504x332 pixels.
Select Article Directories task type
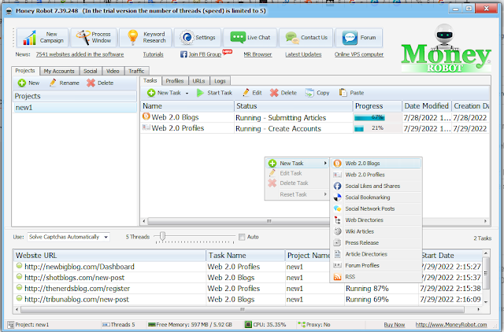[x=376, y=254]
